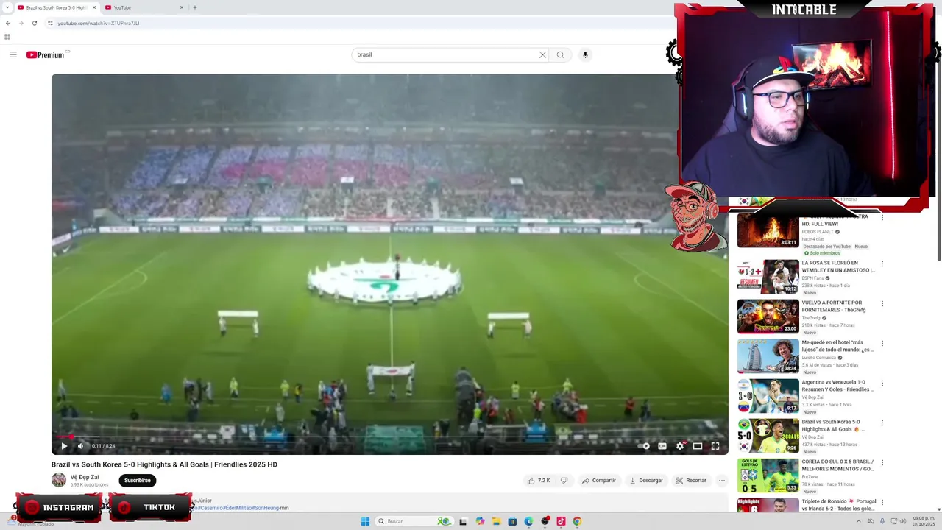The image size is (942, 530).
Task: Share the video via Compartir
Action: pos(599,481)
